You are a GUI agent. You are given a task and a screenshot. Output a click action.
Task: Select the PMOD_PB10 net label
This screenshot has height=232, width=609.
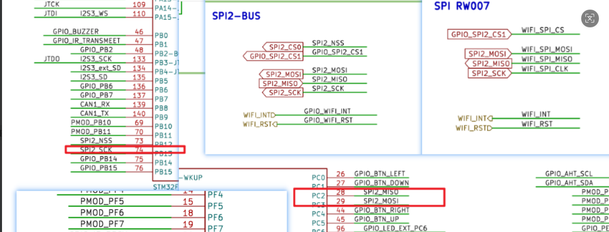(91, 122)
